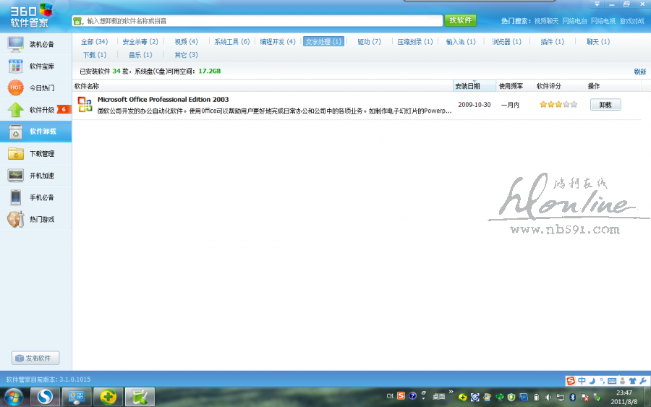Click 卸载 button for Microsoft Office 2003
Screen dimensions: 651x407
[x=605, y=105]
